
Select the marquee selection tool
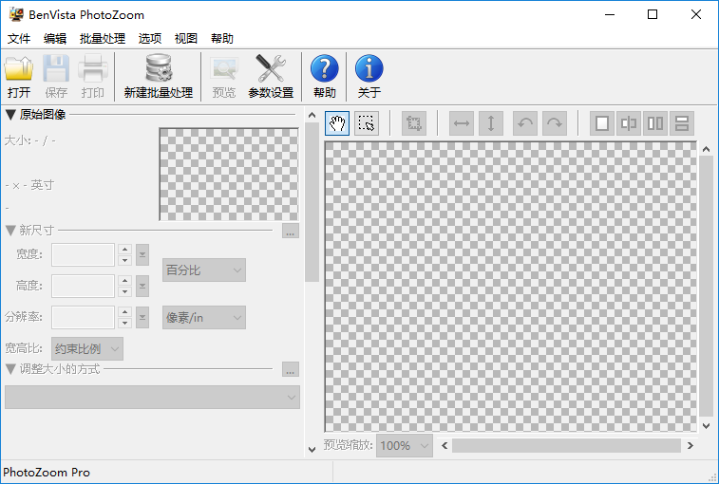(x=367, y=123)
